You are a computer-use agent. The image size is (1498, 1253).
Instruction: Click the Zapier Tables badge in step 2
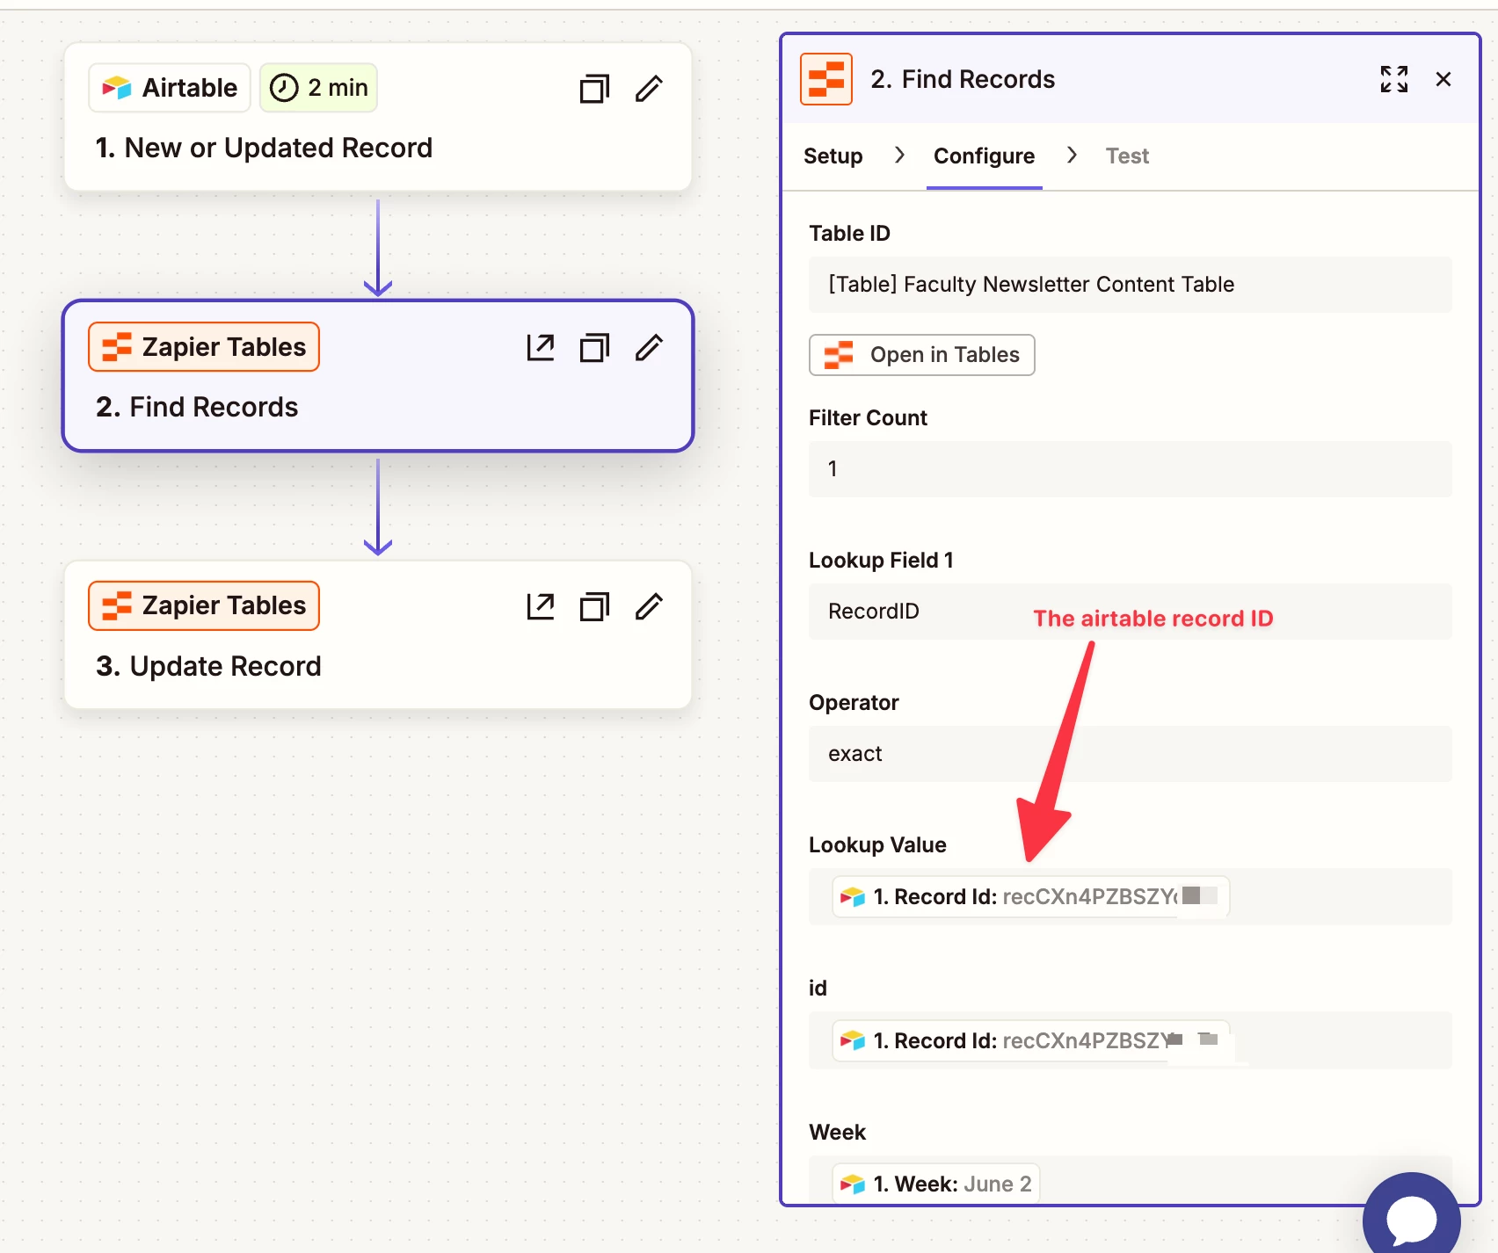(x=204, y=347)
